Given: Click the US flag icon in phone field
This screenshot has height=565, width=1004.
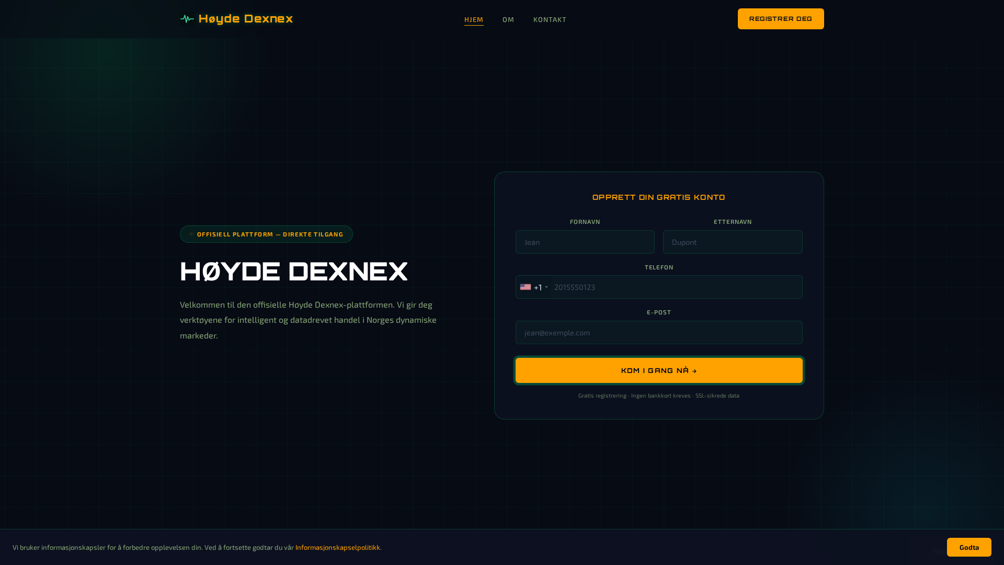Looking at the screenshot, I should pos(526,287).
